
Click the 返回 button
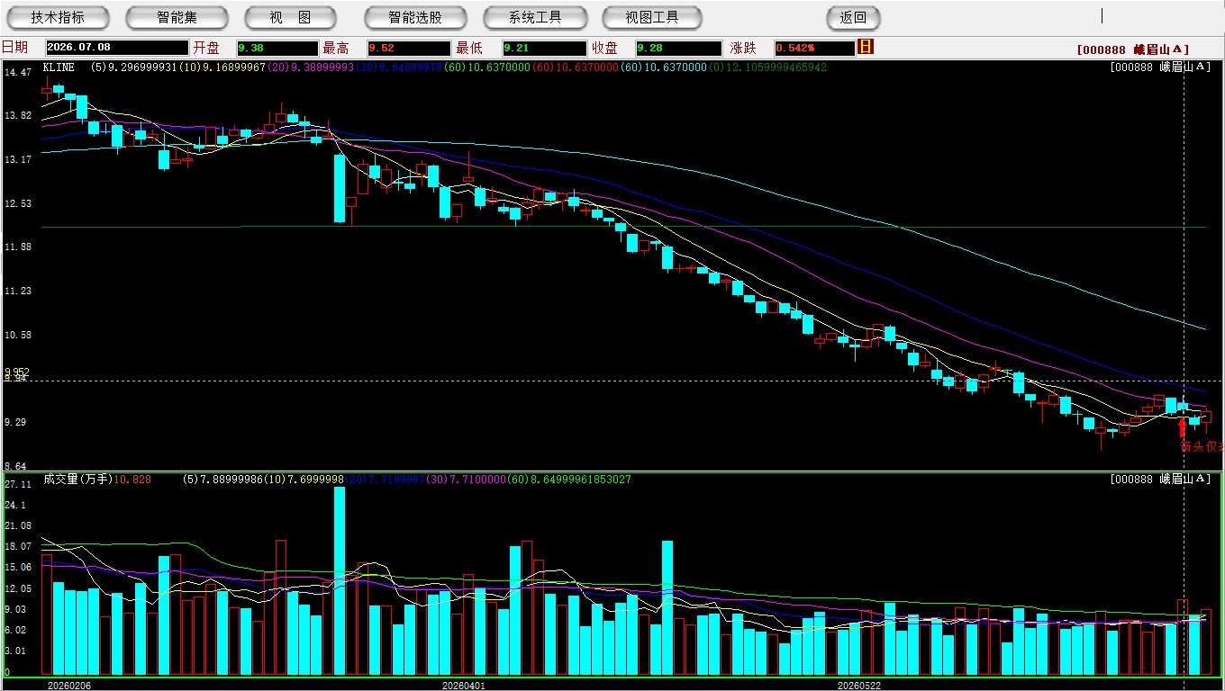pos(853,17)
